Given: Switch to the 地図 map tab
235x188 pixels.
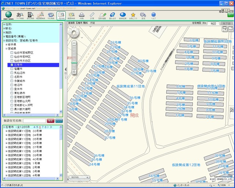Looking at the screenshot, I should (x=213, y=23).
